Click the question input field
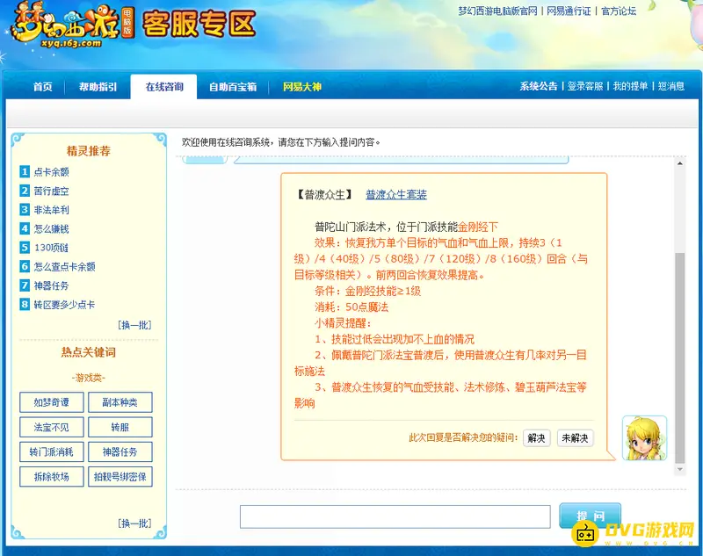 point(395,517)
